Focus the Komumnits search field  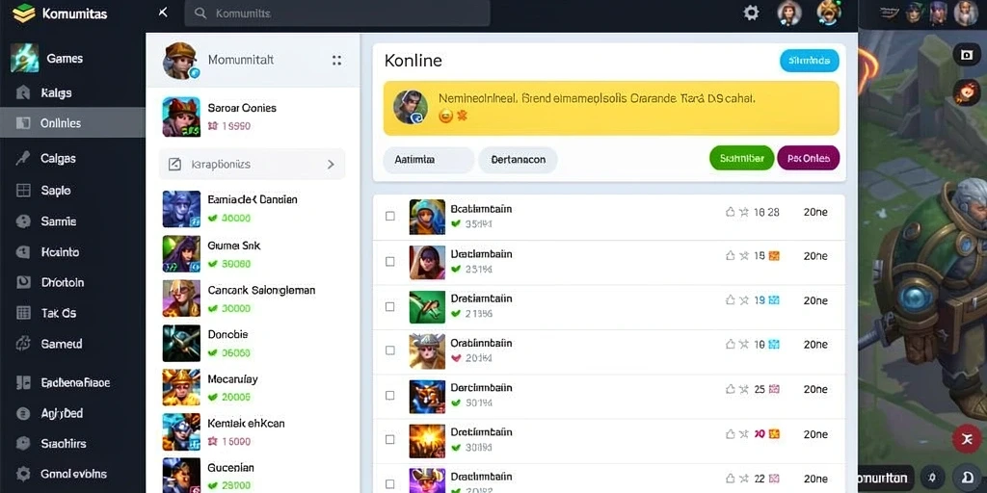pos(337,13)
